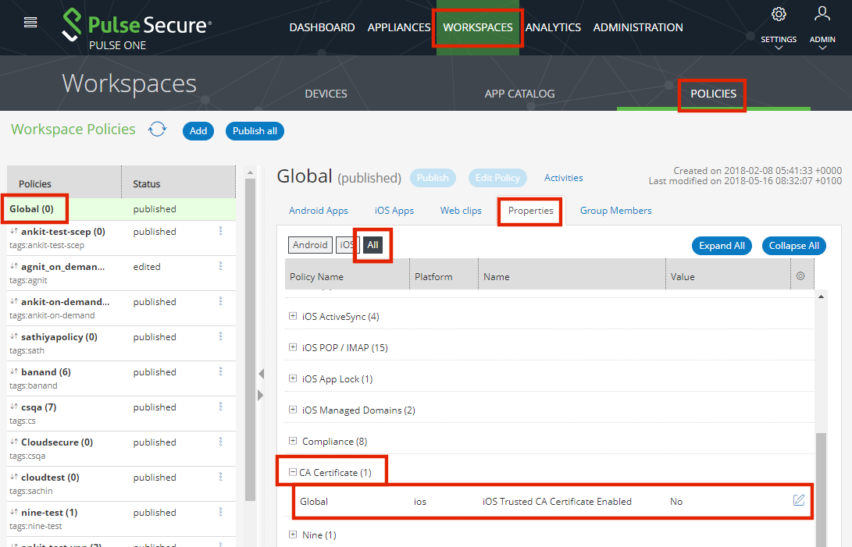Screen dimensions: 852x547
Task: Refresh the Workspace Policies list
Action: (158, 130)
